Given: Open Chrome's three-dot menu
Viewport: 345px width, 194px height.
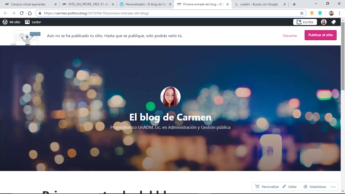Looking at the screenshot, I should pos(340,13).
